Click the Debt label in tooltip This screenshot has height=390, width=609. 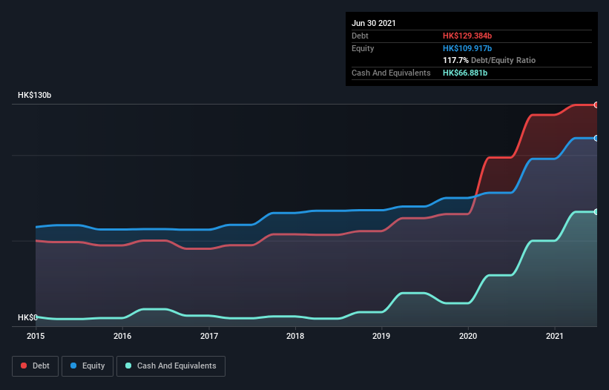(x=360, y=36)
